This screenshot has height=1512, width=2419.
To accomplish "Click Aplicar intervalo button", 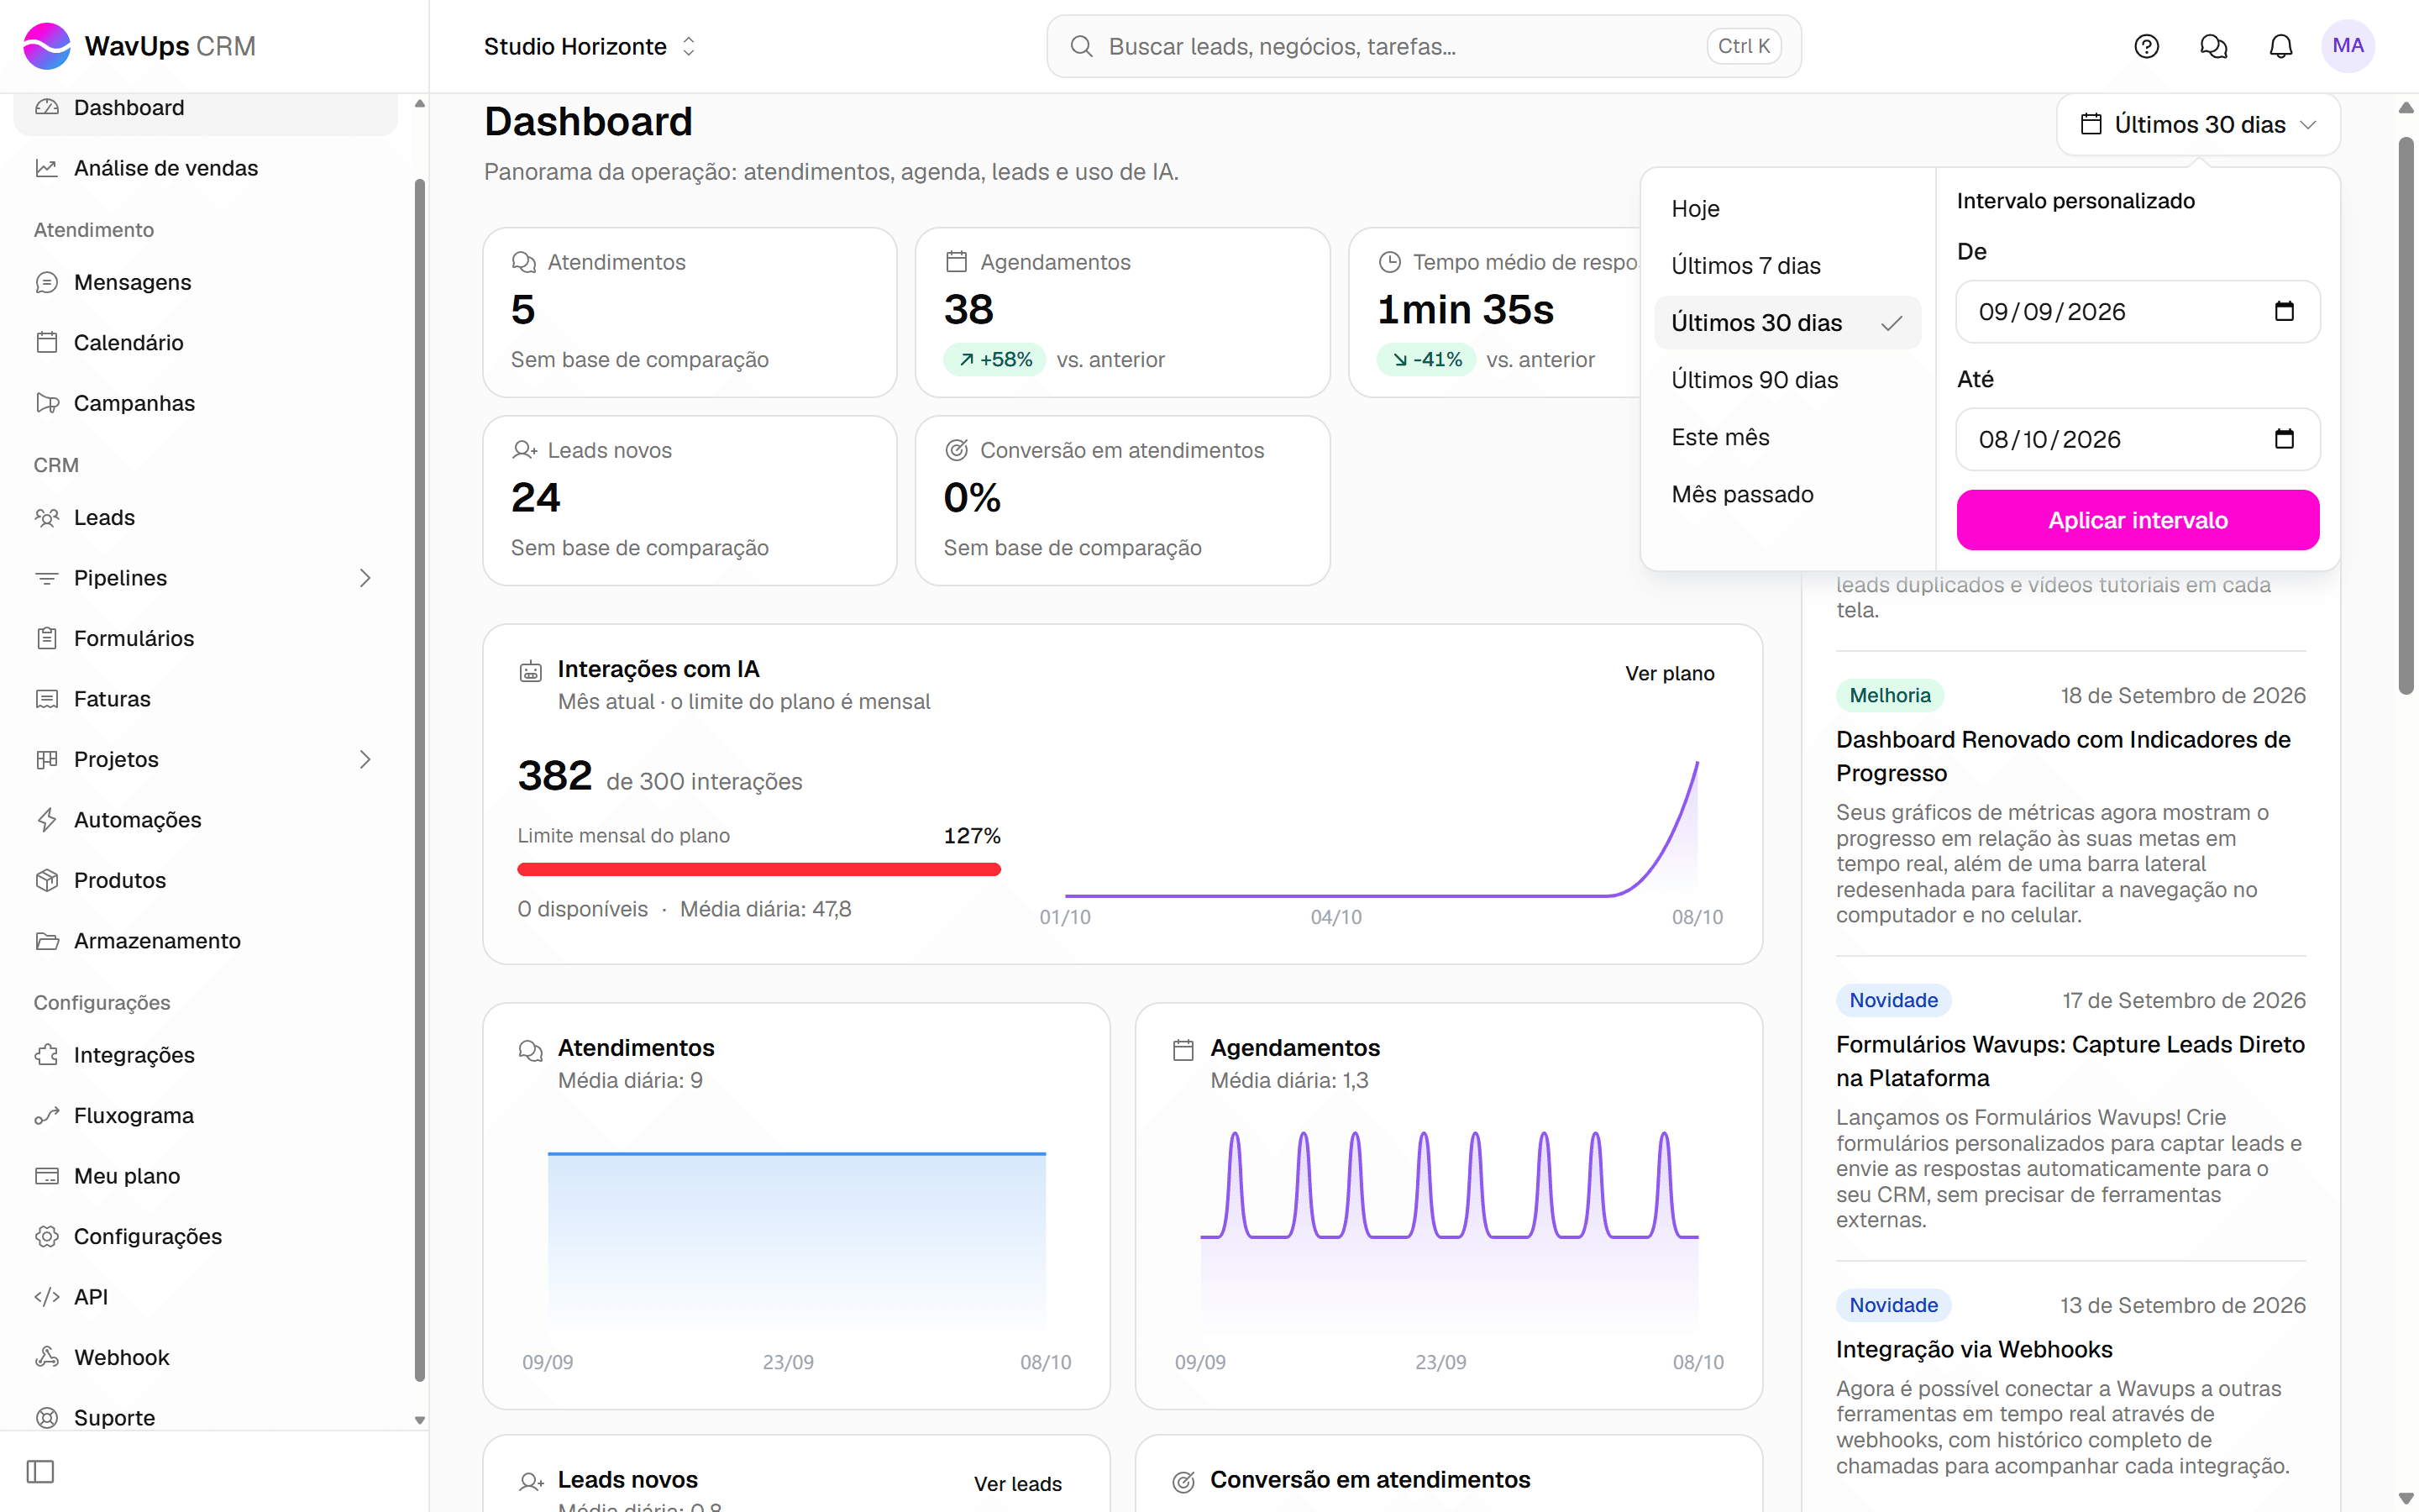I will click(2137, 520).
